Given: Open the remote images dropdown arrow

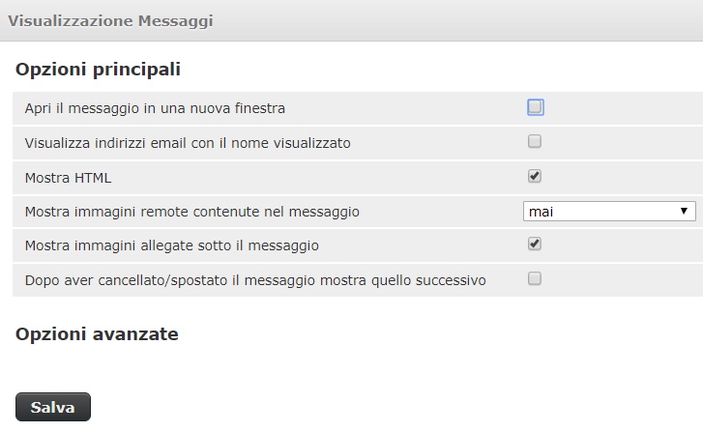Looking at the screenshot, I should click(x=684, y=211).
